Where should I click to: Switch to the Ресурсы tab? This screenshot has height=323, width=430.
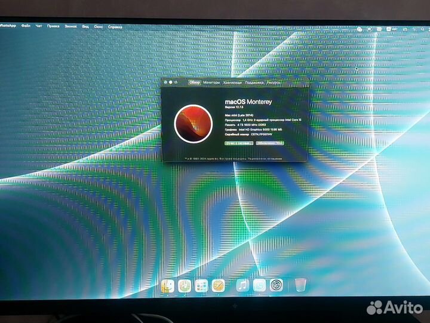coord(274,83)
